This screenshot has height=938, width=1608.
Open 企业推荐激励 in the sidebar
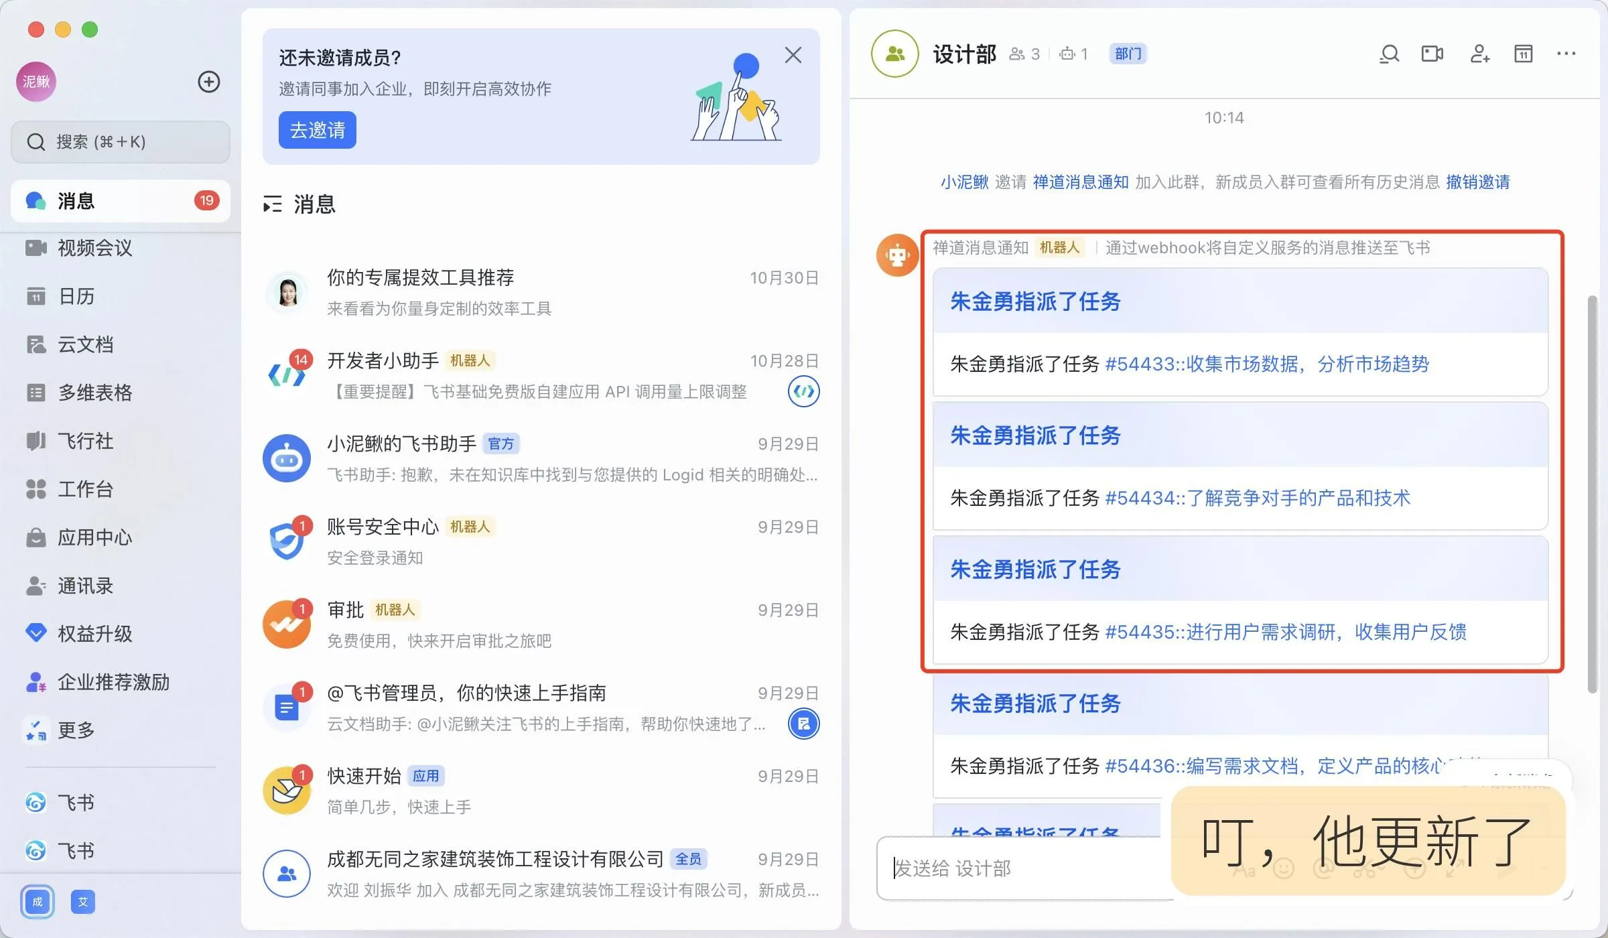click(x=121, y=682)
